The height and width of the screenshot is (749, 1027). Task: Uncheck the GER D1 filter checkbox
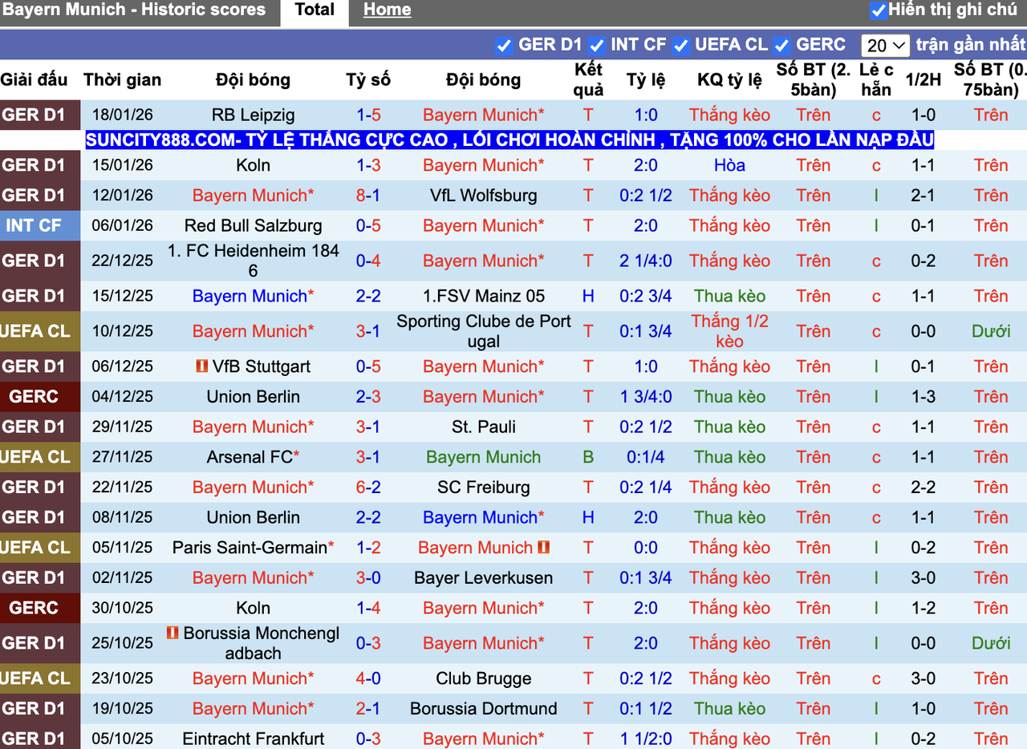pyautogui.click(x=504, y=46)
